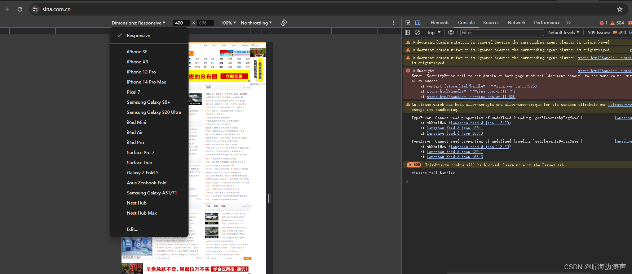632x274 pixels.
Task: Open langshou_feed_d.json:129:1 stack link
Action: click(x=455, y=152)
